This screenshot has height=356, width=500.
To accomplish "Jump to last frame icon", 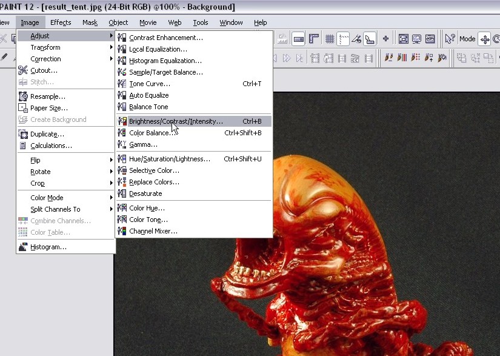I will [x=299, y=58].
